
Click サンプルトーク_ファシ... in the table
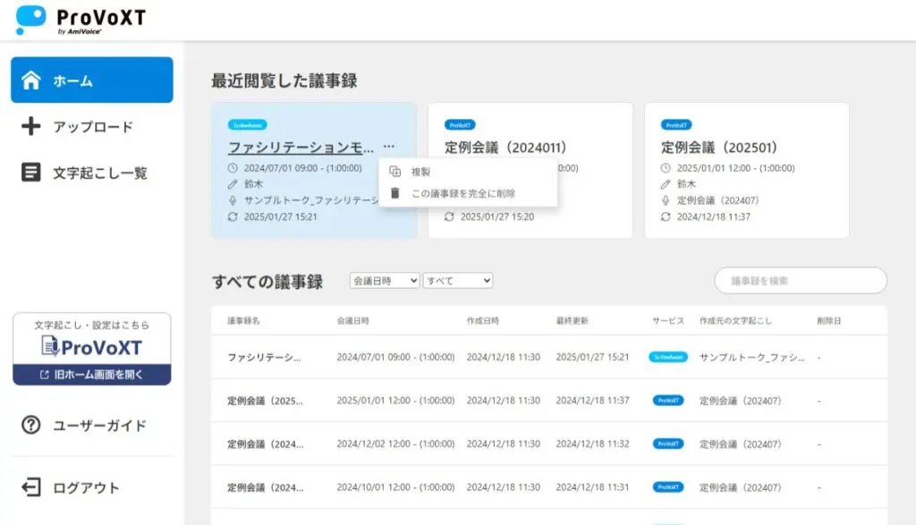pos(751,357)
